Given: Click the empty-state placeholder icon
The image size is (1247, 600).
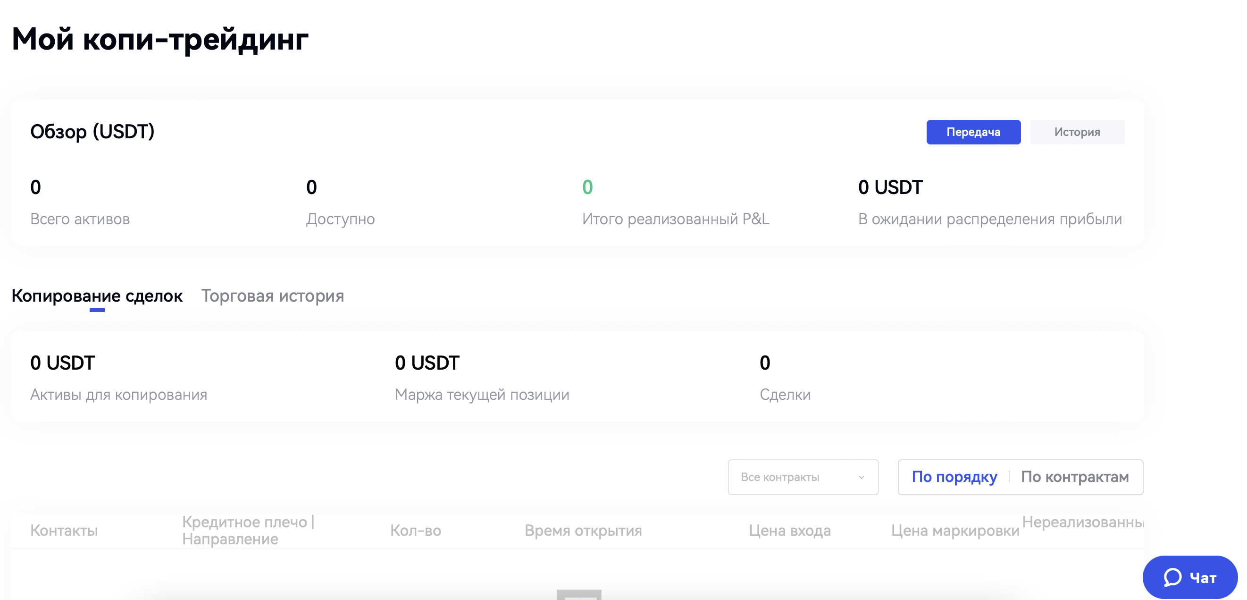Looking at the screenshot, I should [x=579, y=595].
